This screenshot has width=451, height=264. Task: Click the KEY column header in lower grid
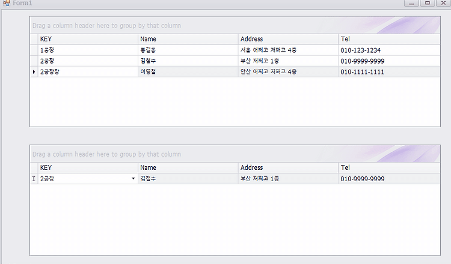click(x=88, y=167)
